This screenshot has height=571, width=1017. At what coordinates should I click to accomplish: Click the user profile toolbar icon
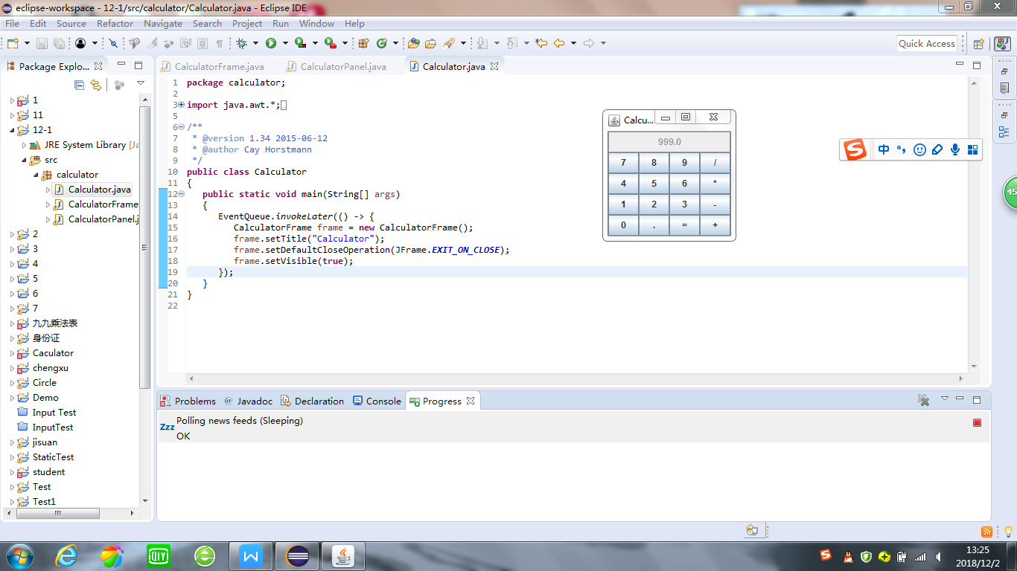point(80,43)
